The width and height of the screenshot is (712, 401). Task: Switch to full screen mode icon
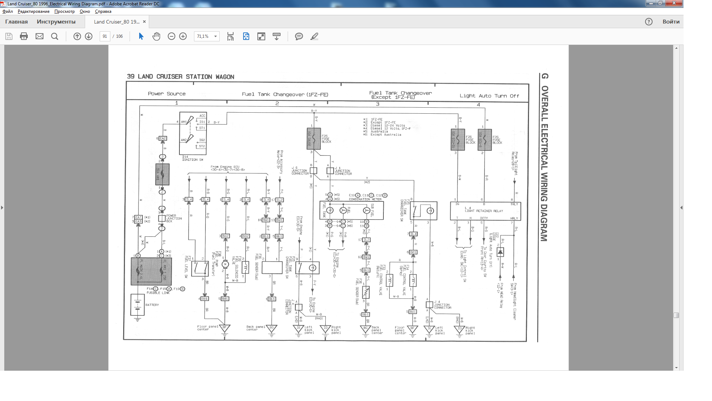[261, 36]
